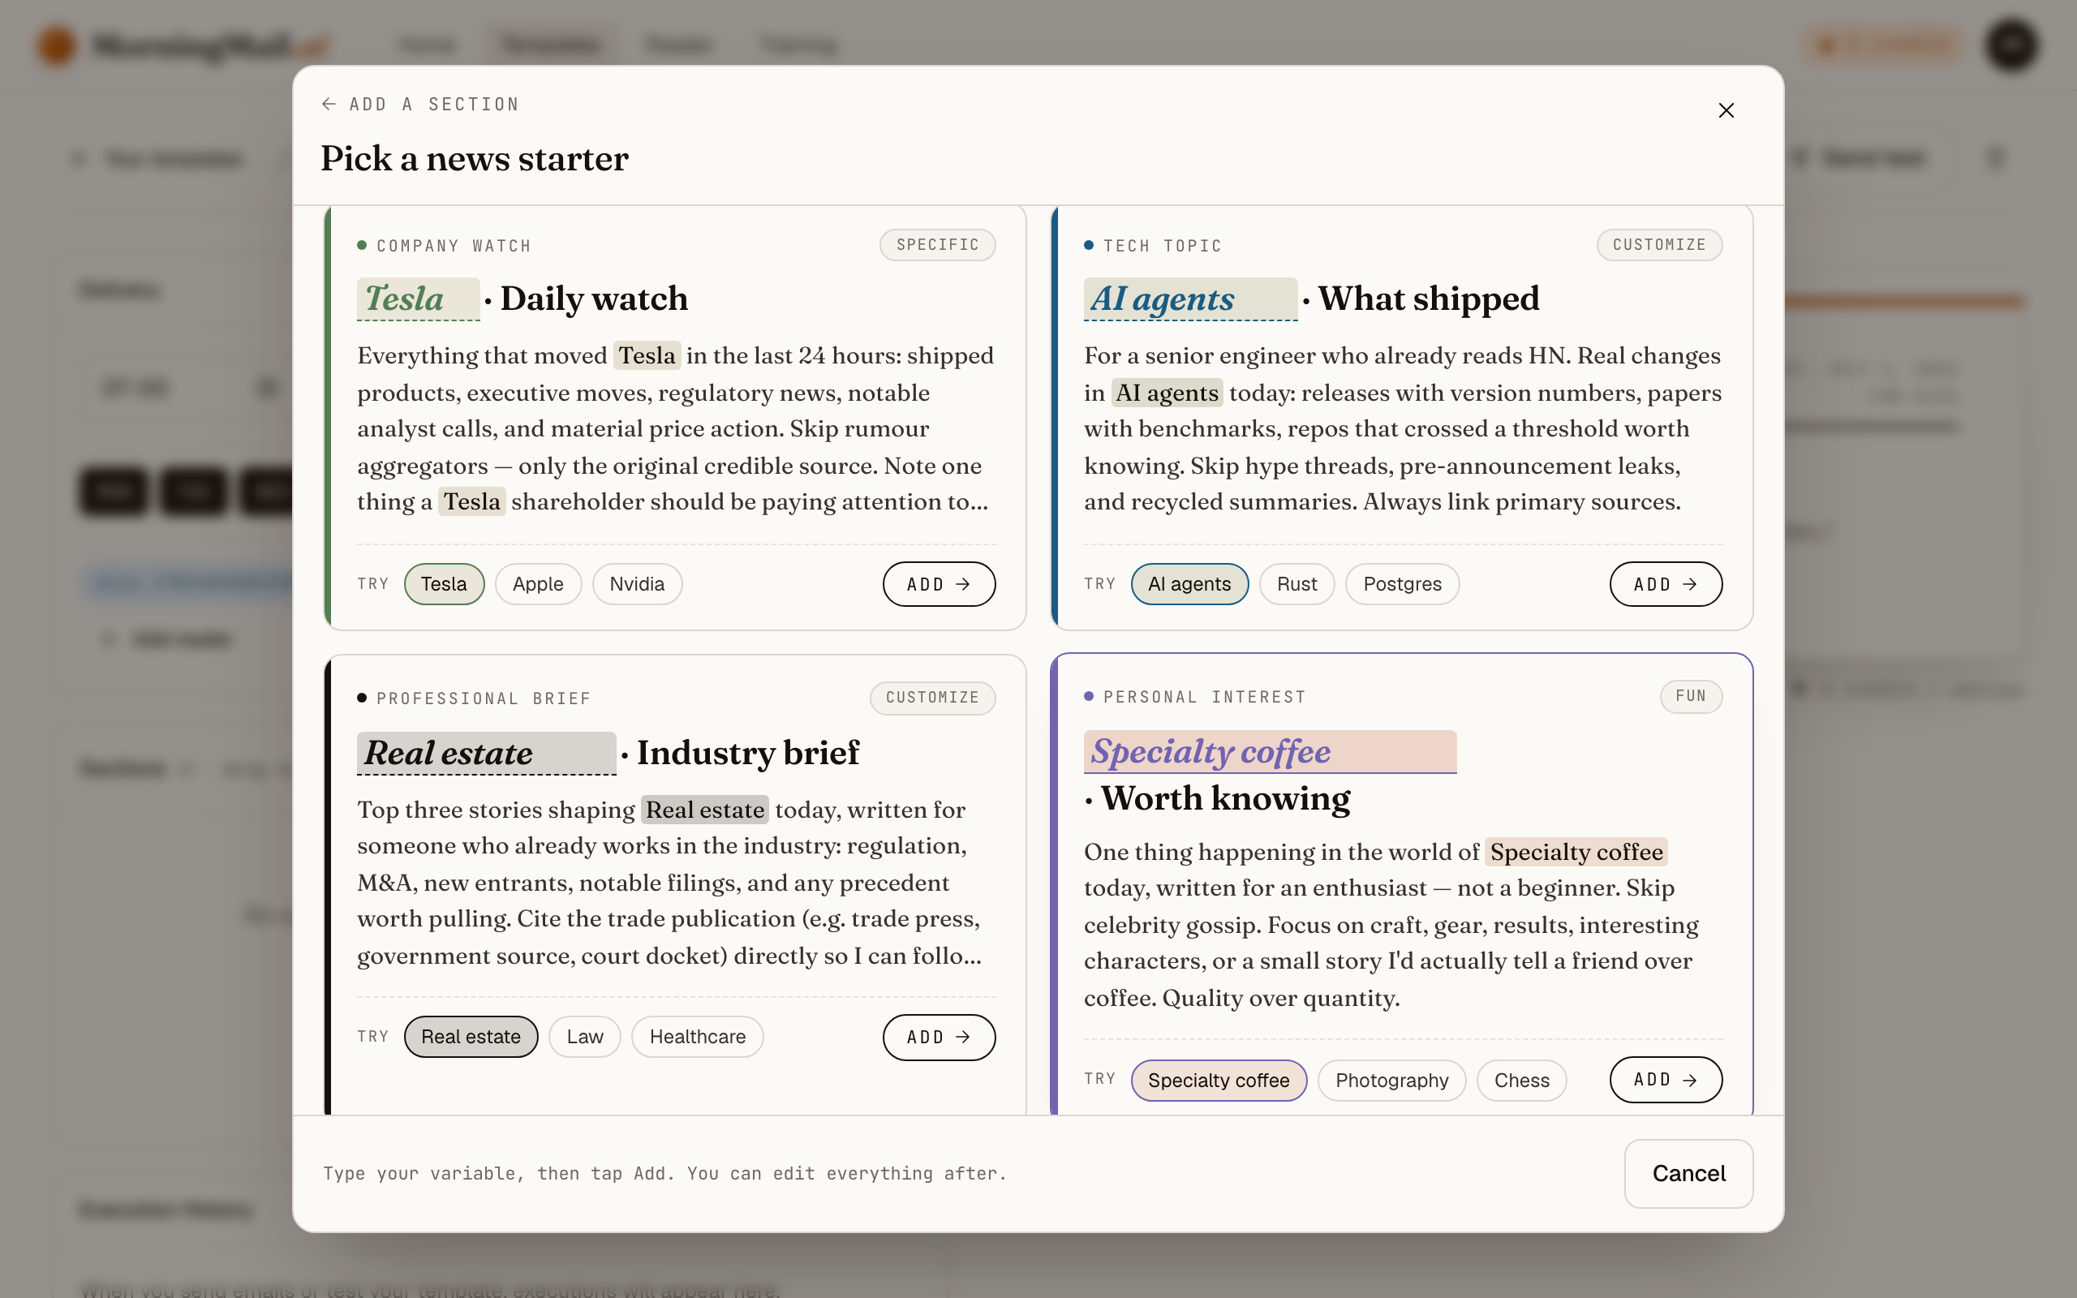
Task: Click the "Industry brief" heading text
Action: (x=747, y=753)
